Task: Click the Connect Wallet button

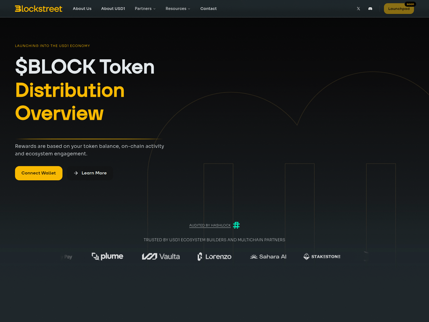Action: [x=39, y=173]
